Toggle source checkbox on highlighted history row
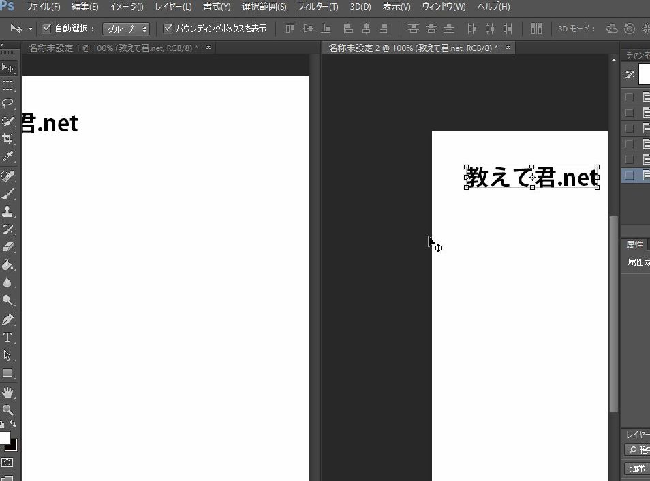Image resolution: width=650 pixels, height=481 pixels. pos(630,176)
